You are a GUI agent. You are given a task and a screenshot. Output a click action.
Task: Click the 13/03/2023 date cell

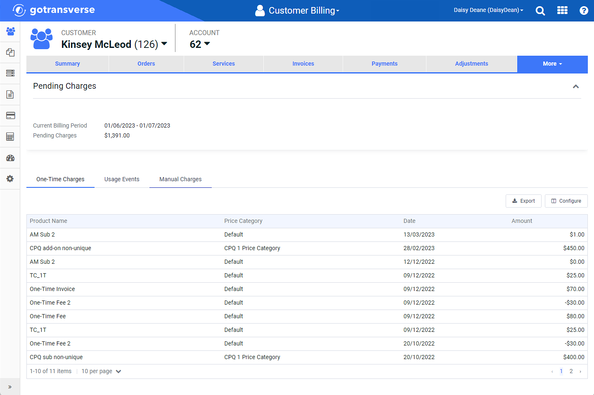pos(419,235)
